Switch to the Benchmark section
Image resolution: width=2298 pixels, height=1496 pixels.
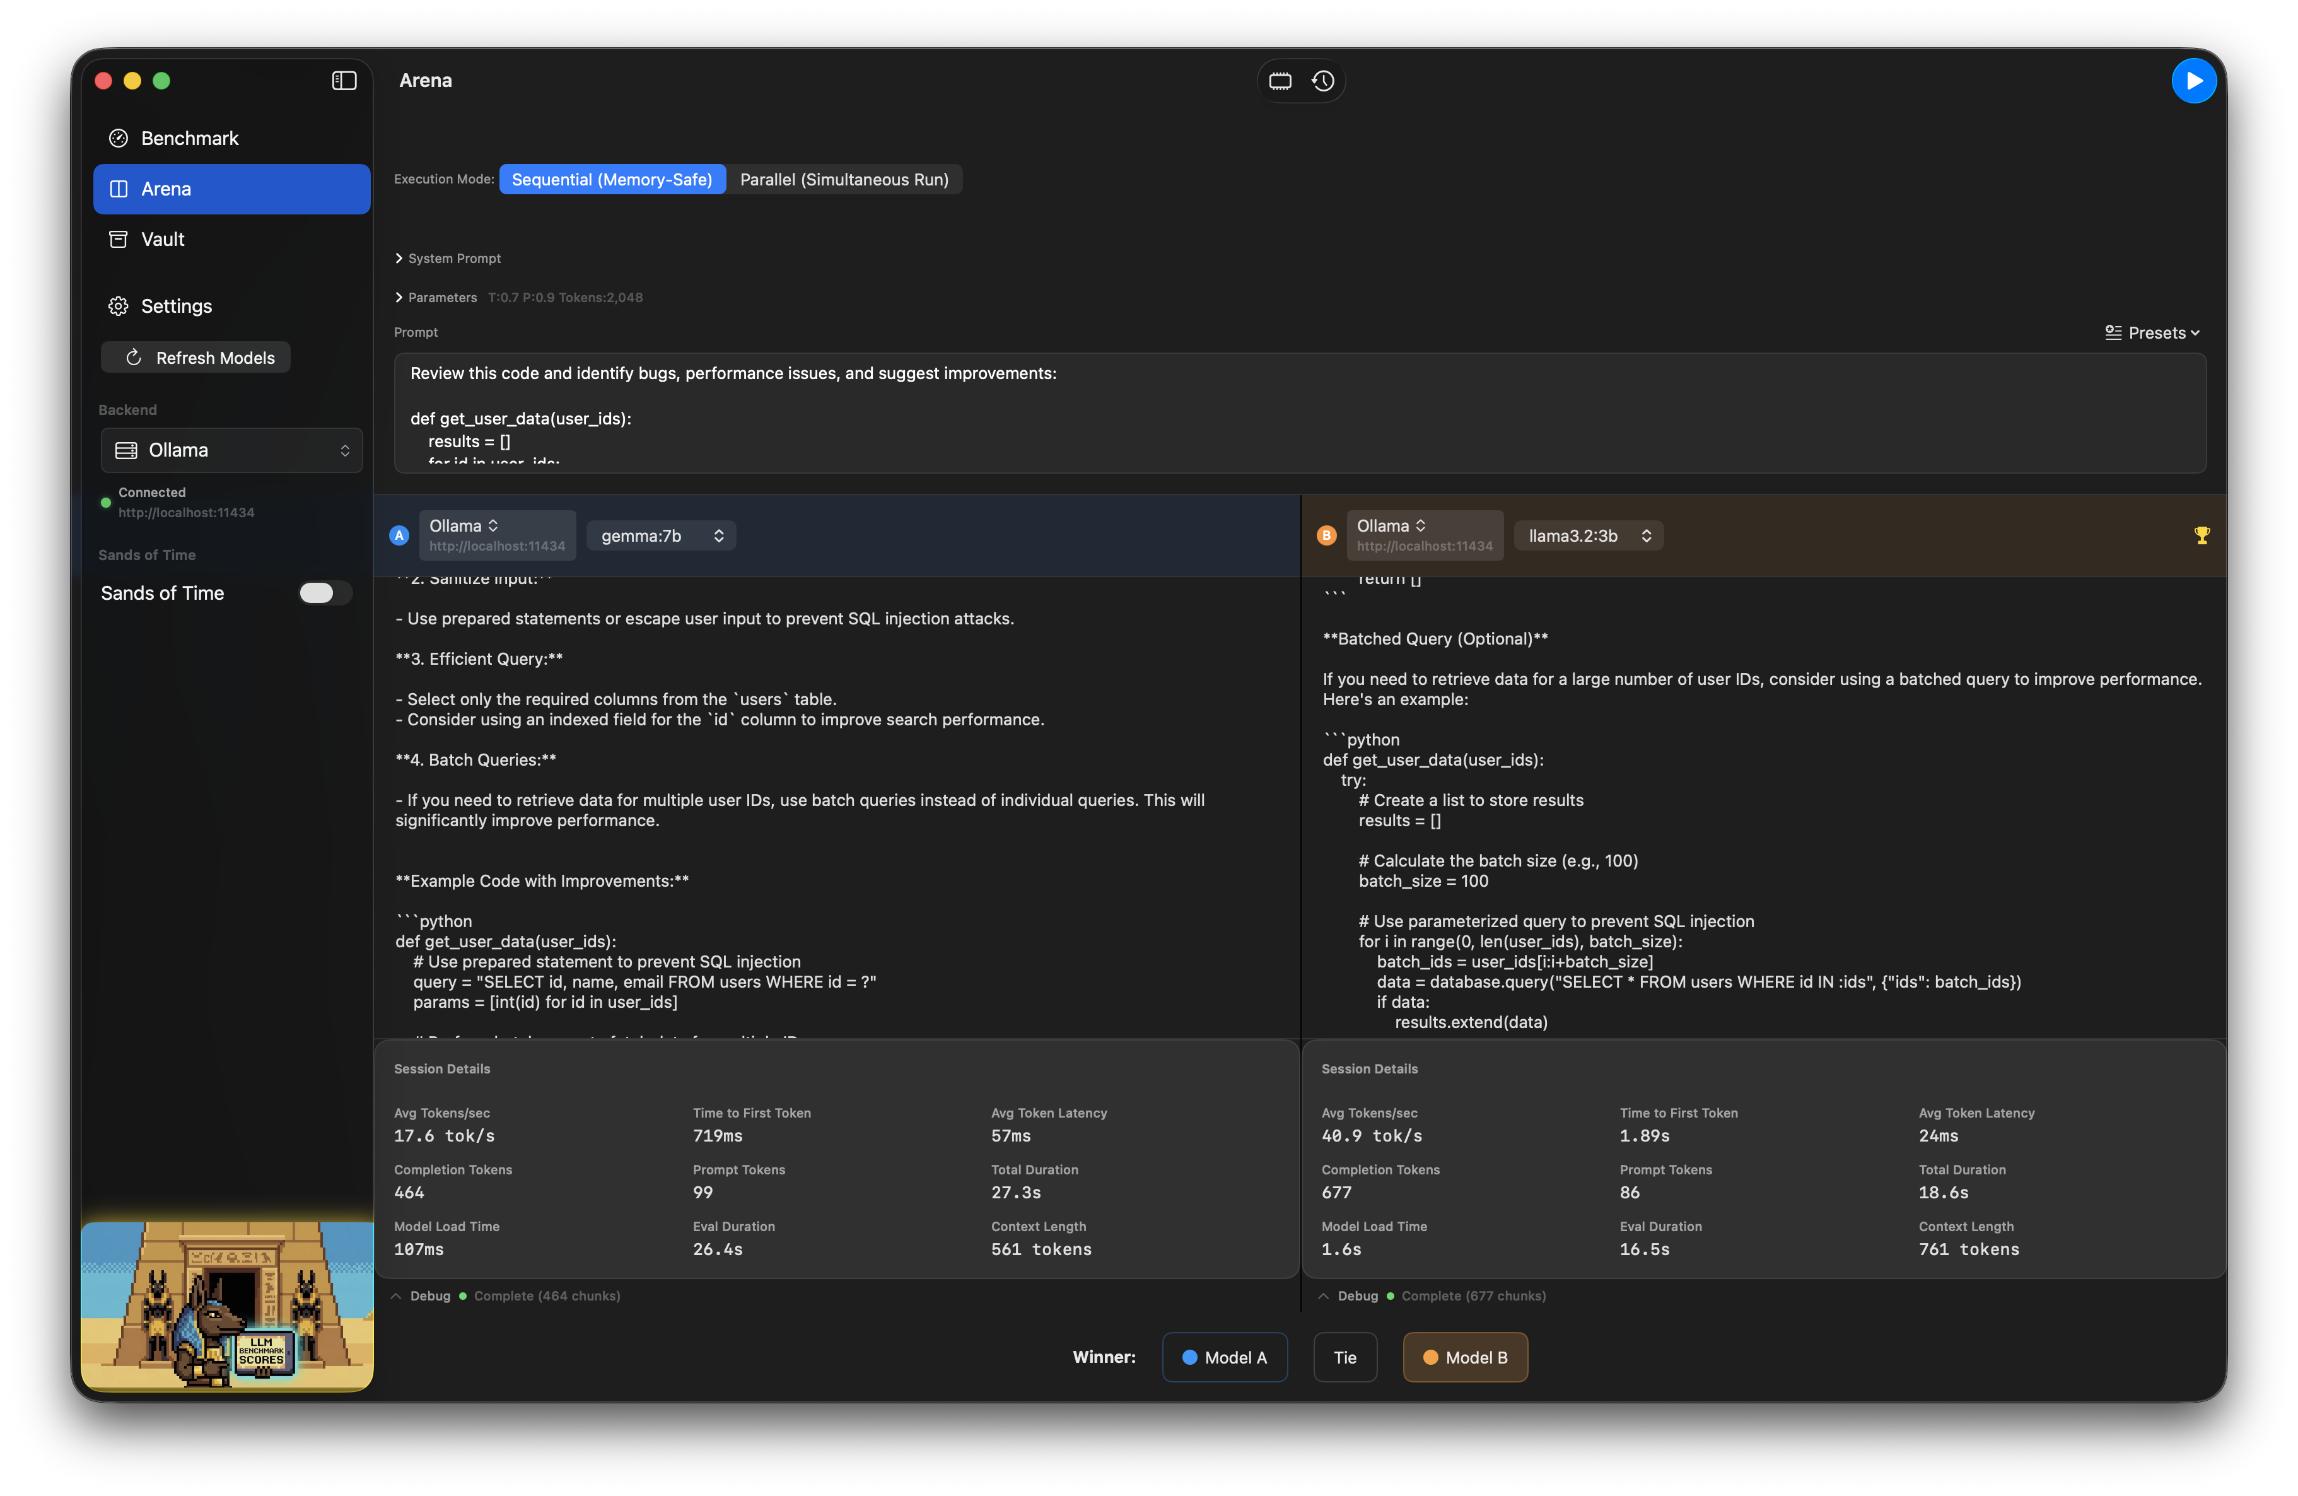189,138
